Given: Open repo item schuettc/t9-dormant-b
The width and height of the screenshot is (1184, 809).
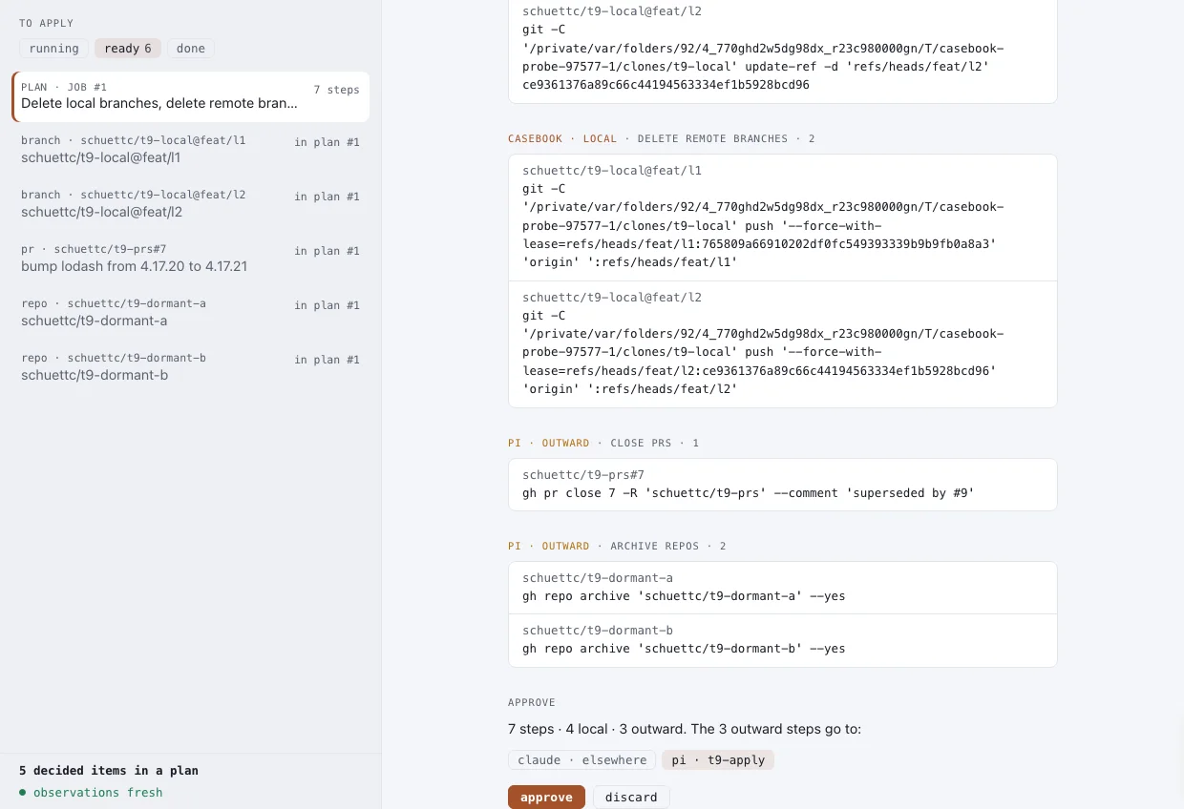Looking at the screenshot, I should coord(191,367).
